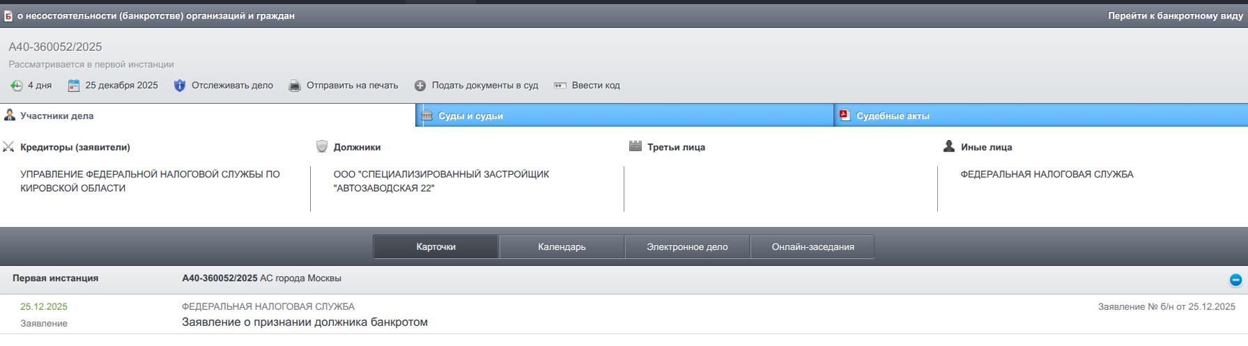
Task: Select the Карточки view button
Action: point(436,247)
